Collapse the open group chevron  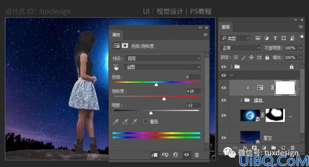click(231, 75)
